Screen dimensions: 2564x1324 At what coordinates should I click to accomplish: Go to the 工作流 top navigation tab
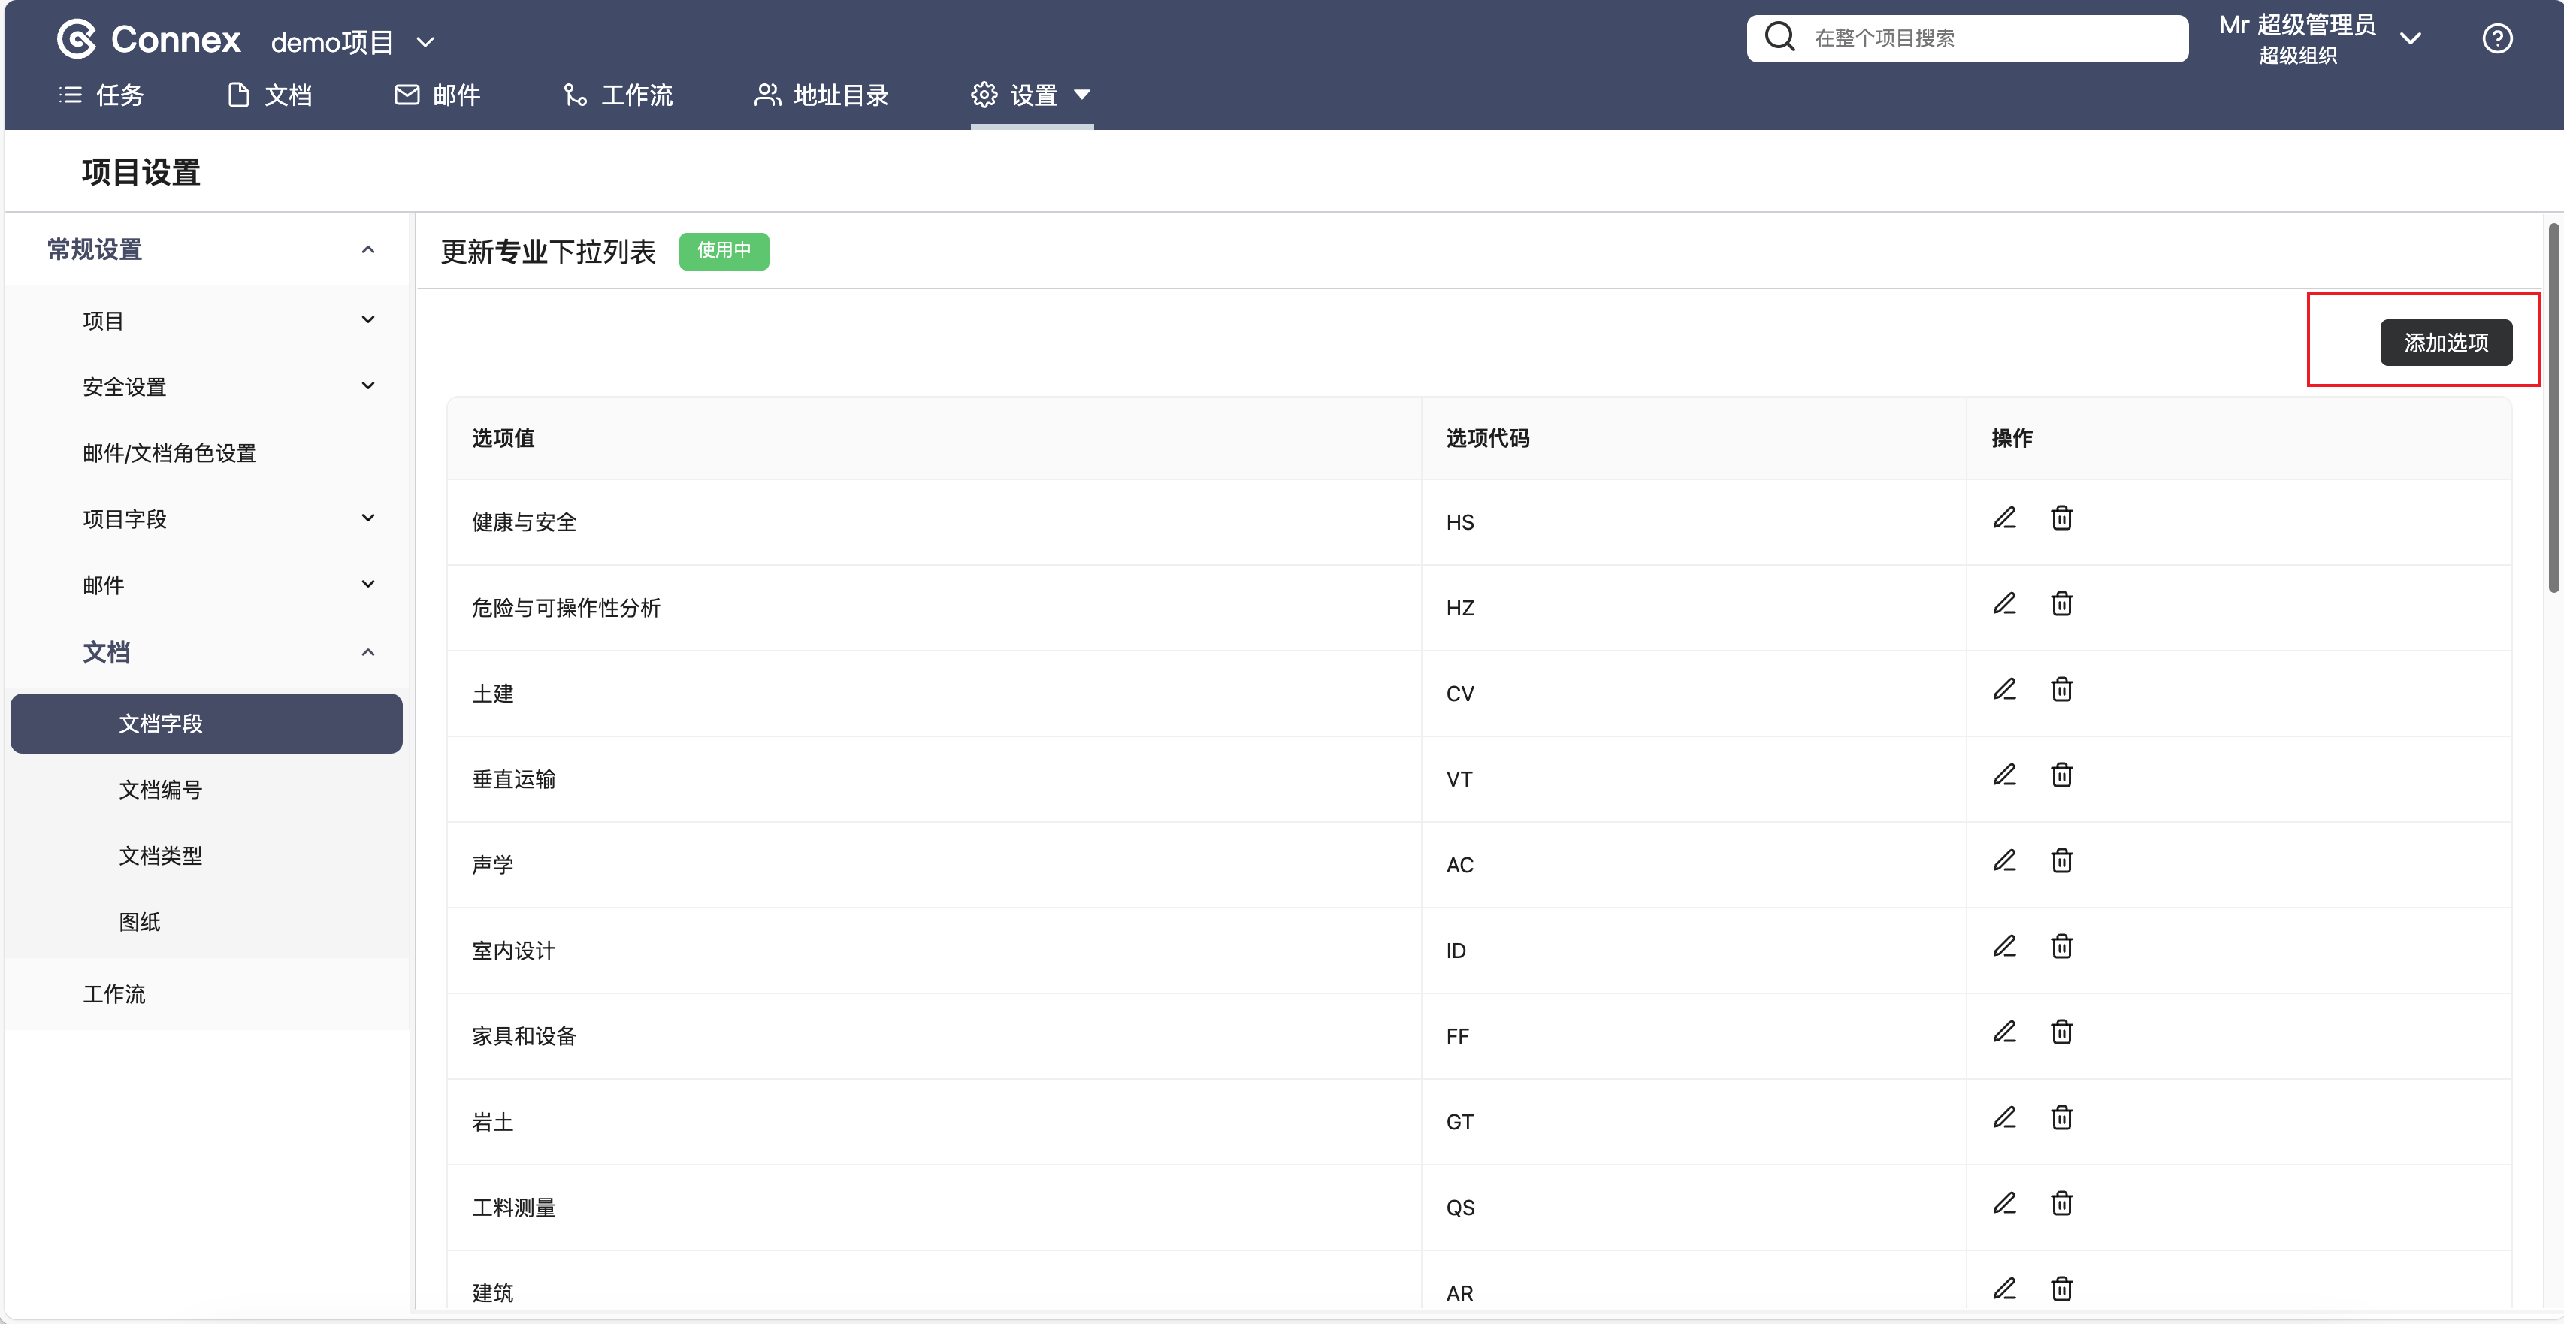coord(619,95)
